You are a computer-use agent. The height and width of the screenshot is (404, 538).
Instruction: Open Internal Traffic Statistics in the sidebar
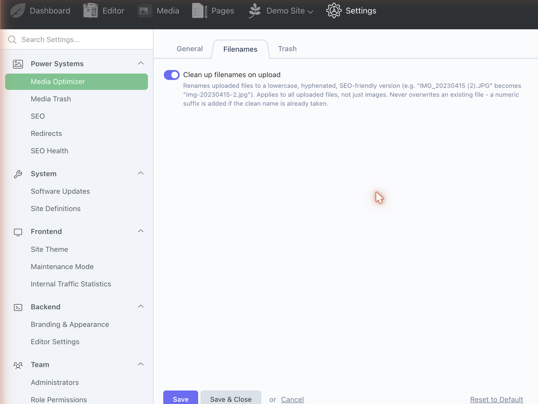click(71, 284)
